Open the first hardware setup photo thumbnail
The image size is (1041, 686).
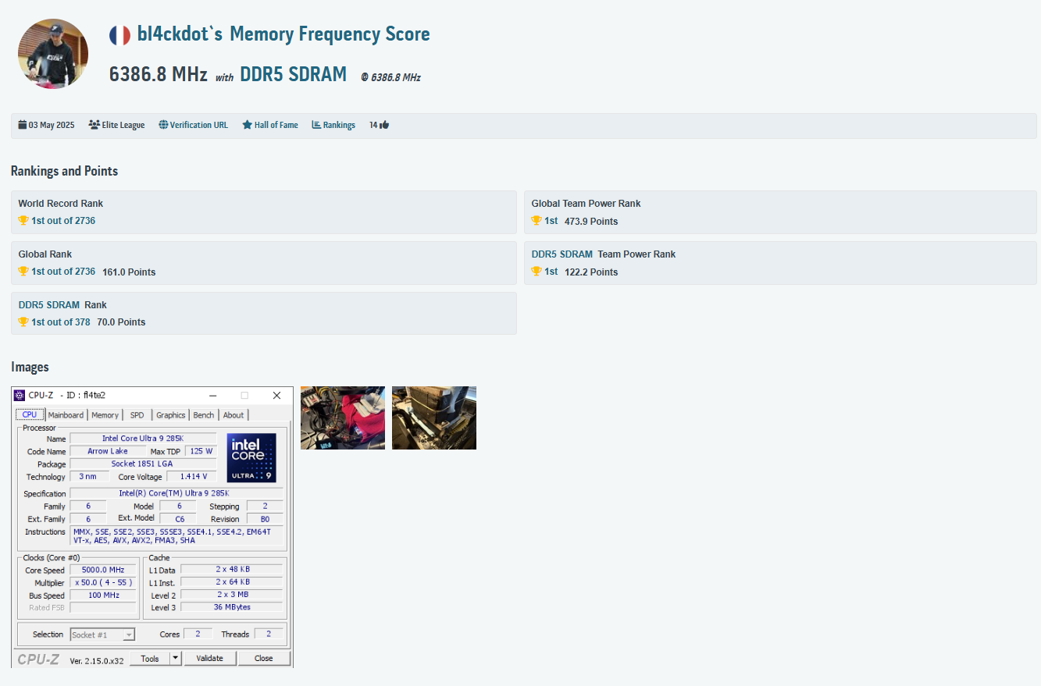tap(343, 418)
